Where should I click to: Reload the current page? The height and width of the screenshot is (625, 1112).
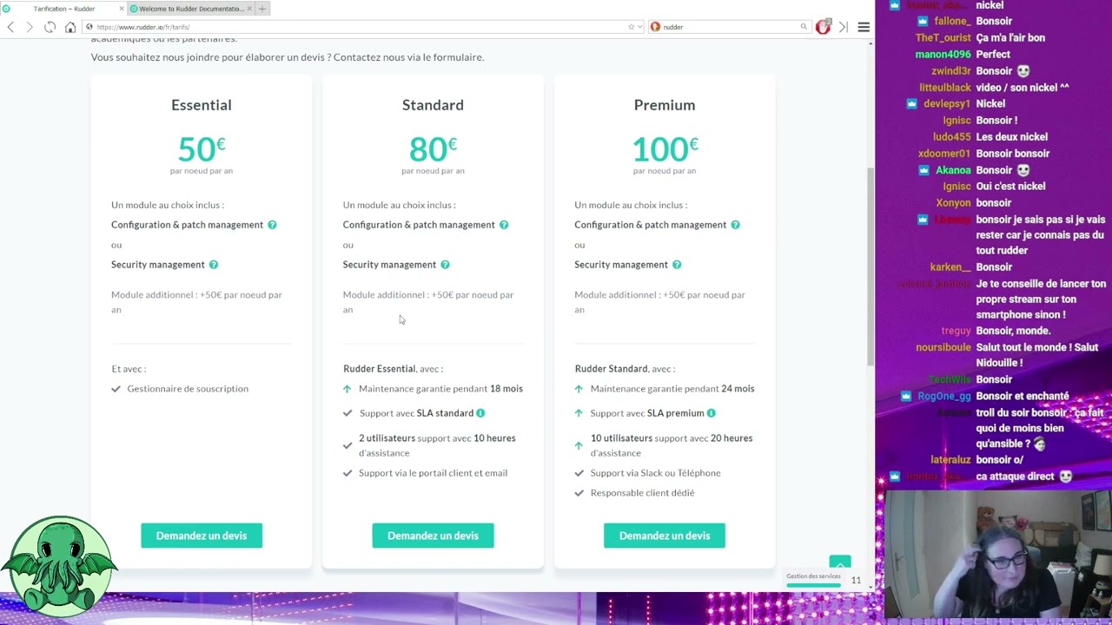click(50, 27)
